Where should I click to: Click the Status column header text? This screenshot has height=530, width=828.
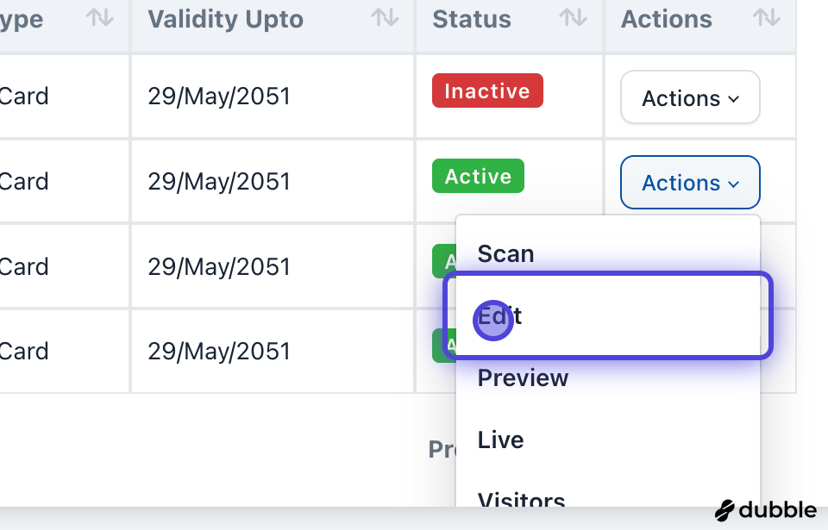[x=472, y=20]
